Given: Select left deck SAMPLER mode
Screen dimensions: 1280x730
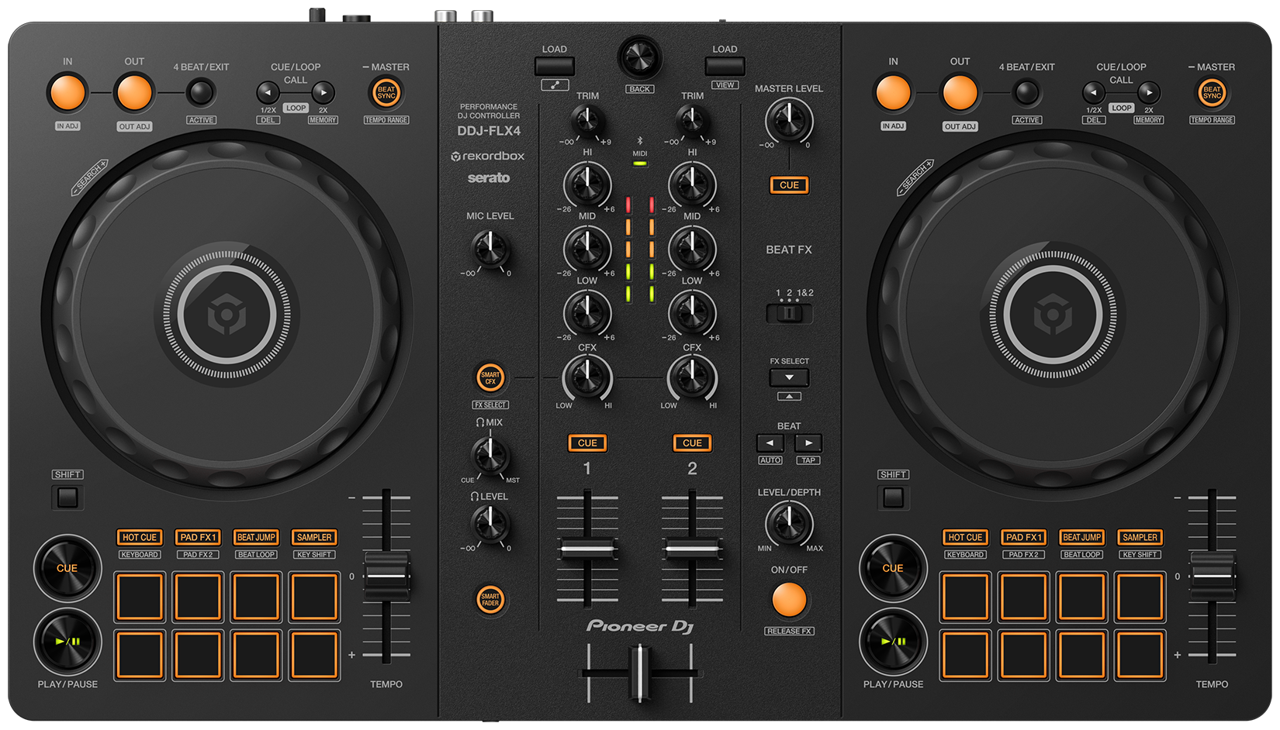Looking at the screenshot, I should pos(314,537).
